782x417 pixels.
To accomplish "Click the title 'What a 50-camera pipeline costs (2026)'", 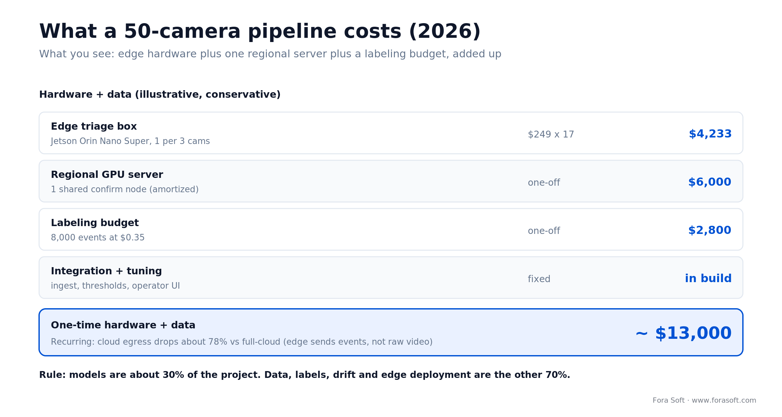I will click(x=260, y=32).
